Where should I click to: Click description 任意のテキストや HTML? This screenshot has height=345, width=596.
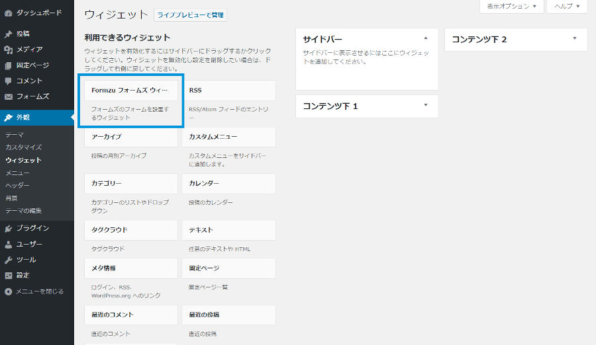pyautogui.click(x=219, y=249)
